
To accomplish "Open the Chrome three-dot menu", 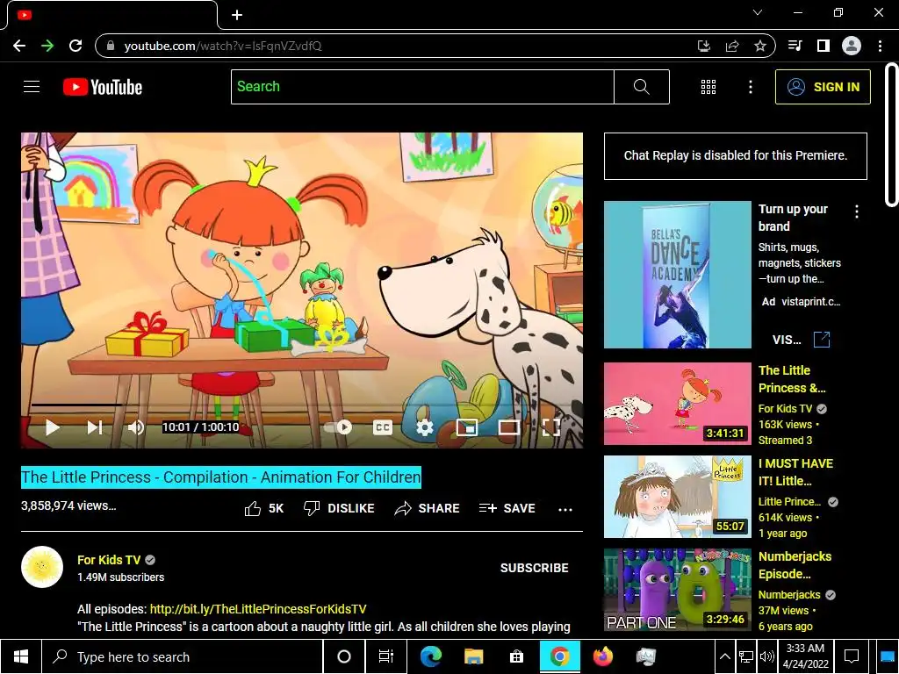I will coord(880,46).
